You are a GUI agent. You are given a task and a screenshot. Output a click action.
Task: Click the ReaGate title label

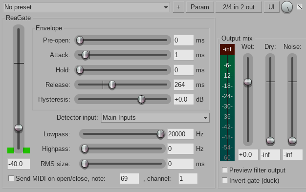coord(19,18)
